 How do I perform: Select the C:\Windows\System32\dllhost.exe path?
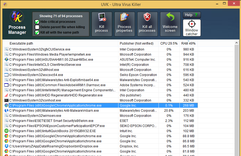[34, 70]
